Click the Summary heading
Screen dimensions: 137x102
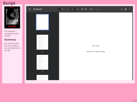[10, 40]
